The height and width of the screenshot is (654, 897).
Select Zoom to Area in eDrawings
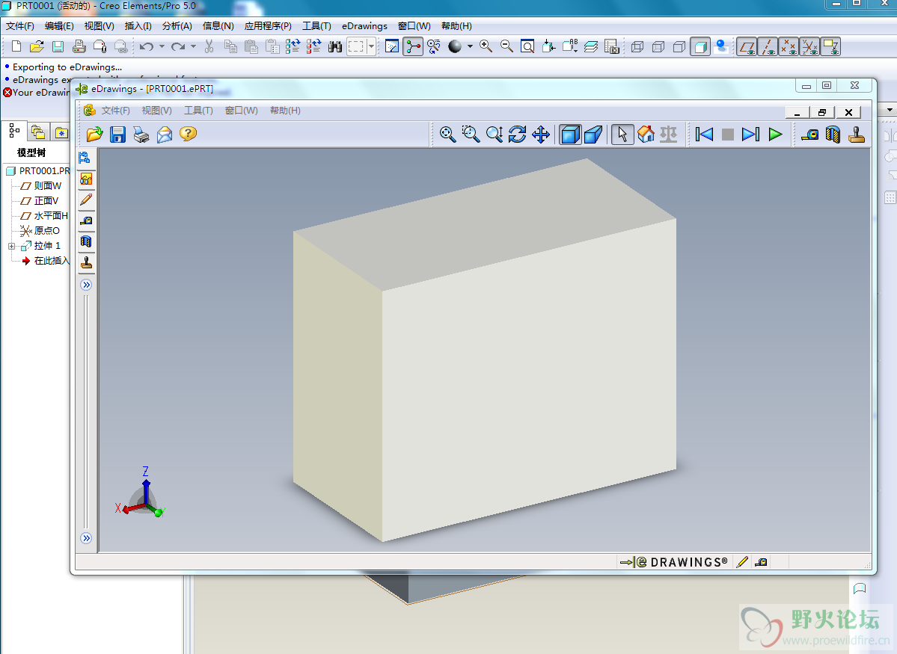[x=471, y=135]
